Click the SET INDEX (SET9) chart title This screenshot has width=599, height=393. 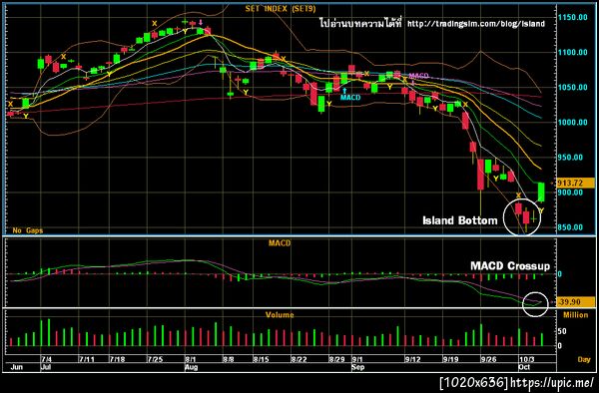281,9
